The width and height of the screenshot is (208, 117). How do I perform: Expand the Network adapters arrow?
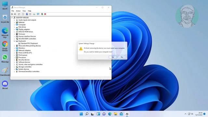pyautogui.click(x=14, y=50)
